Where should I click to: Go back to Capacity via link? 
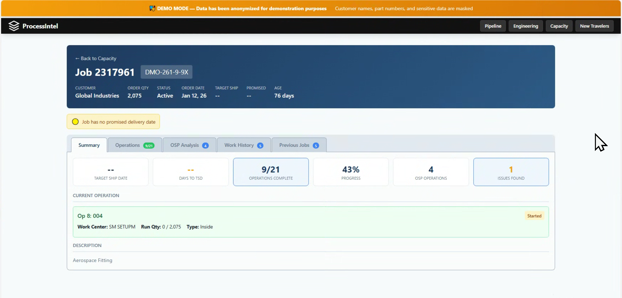coord(96,58)
